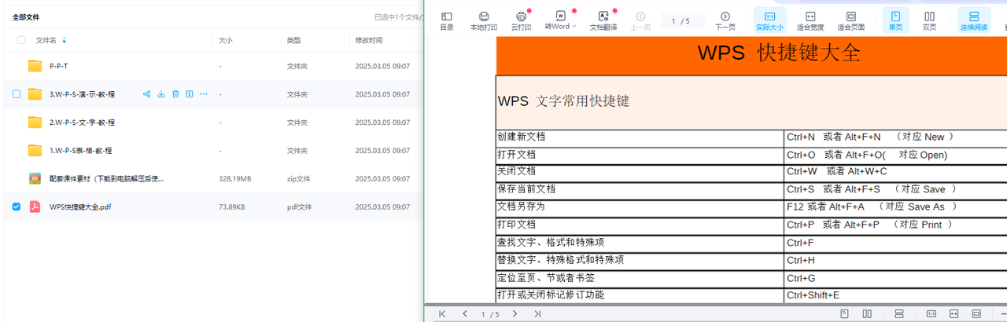The image size is (1007, 322).
Task: Click the details icon on 3.W-P-S-演-示-教-程 row
Action: click(190, 94)
